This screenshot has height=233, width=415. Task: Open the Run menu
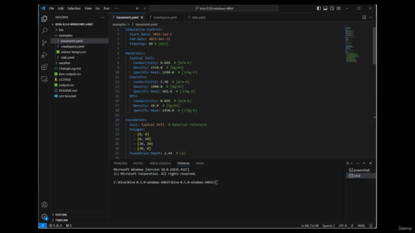106,8
